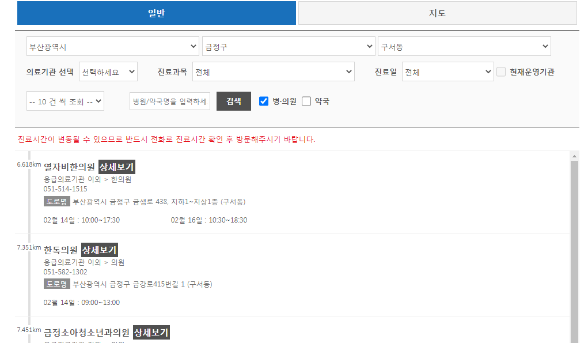Open the 10 건 씩 조회 dropdown
588x343 pixels.
coord(65,101)
